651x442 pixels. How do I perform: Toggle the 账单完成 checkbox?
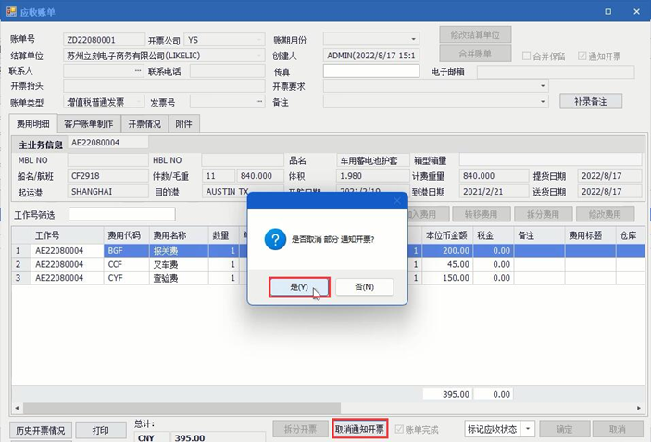pos(399,429)
